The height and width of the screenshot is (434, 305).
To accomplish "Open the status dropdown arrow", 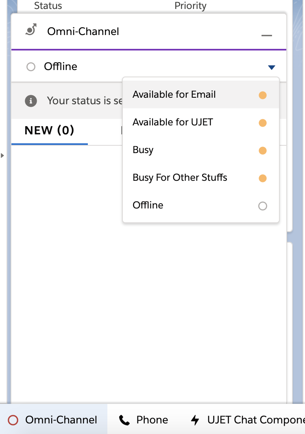I will coord(272,67).
